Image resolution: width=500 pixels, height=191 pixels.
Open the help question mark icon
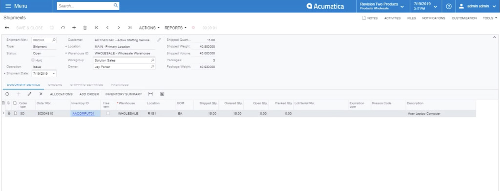[x=449, y=6]
